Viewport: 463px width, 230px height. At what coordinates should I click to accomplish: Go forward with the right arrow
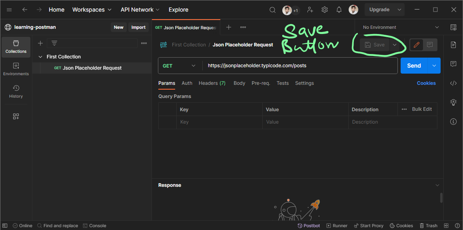click(39, 10)
